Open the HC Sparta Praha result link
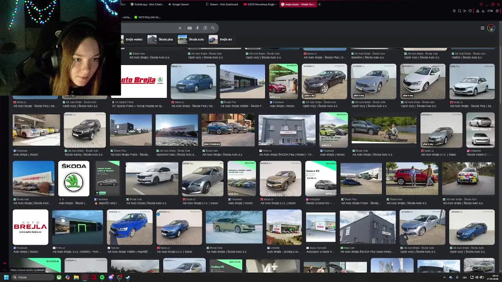The image size is (502, 282). (x=138, y=106)
